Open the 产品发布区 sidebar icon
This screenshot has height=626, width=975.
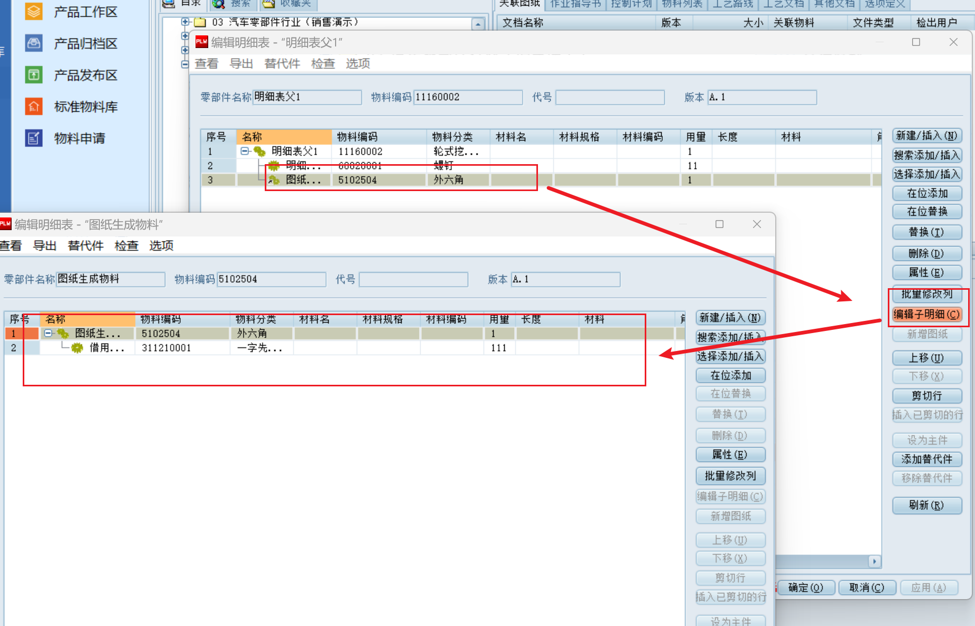pos(34,75)
